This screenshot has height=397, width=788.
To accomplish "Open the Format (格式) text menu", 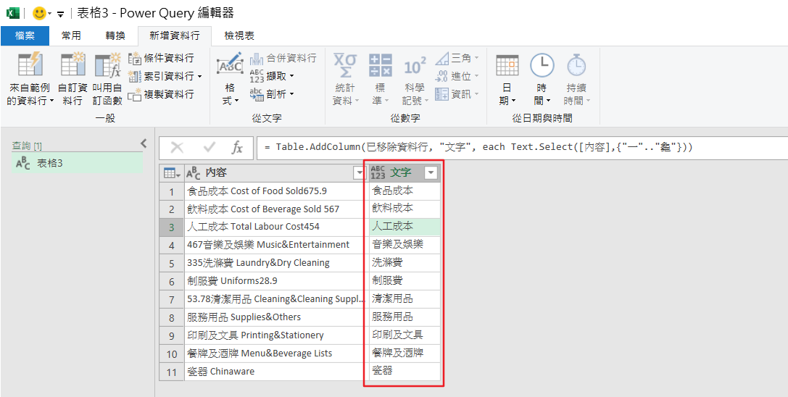I will 231,78.
